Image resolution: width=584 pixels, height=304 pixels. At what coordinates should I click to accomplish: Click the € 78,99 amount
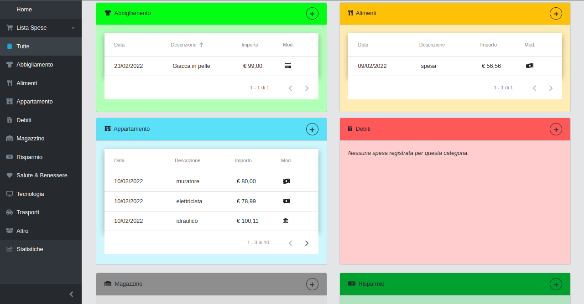246,201
